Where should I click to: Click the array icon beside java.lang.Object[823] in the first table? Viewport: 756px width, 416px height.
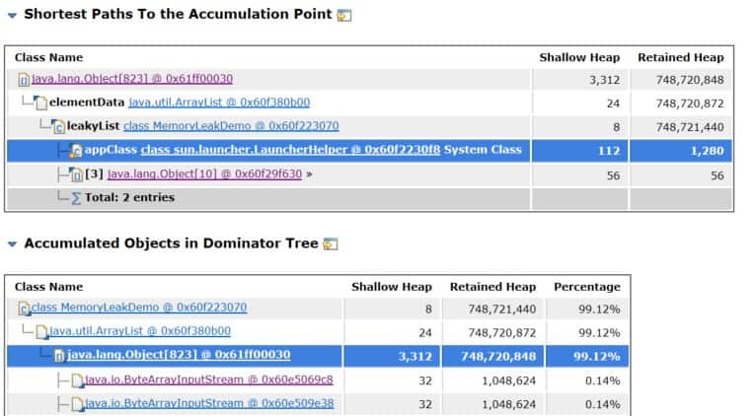(24, 80)
